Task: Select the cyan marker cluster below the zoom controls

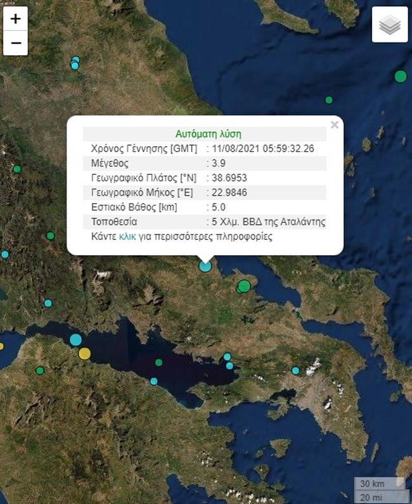Action: [75, 63]
